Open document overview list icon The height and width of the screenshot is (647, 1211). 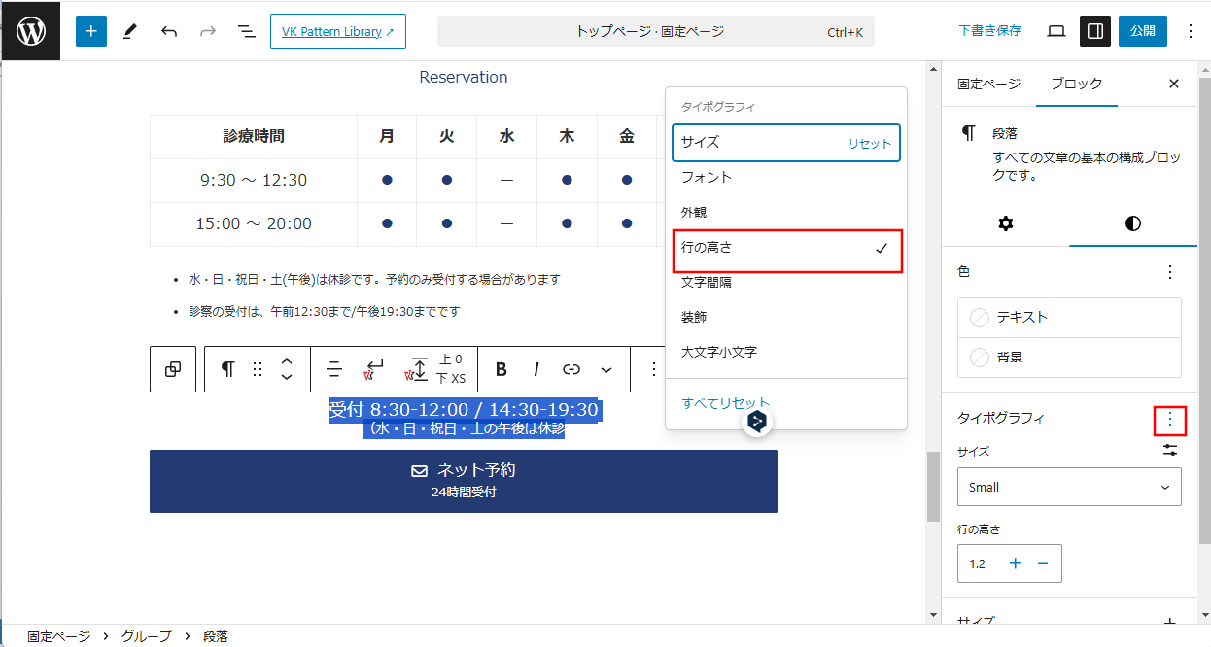tap(247, 31)
